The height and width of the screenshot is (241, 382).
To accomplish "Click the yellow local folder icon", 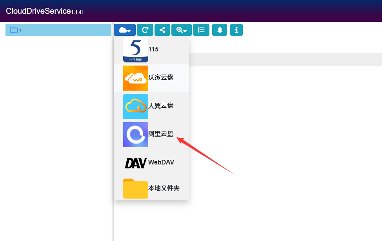I will tap(136, 188).
